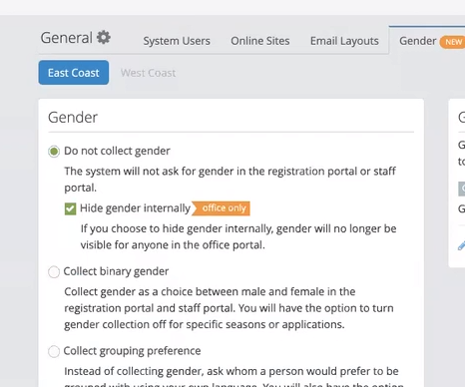Choose Collect grouping preference radio option
The image size is (465, 387).
(54, 351)
